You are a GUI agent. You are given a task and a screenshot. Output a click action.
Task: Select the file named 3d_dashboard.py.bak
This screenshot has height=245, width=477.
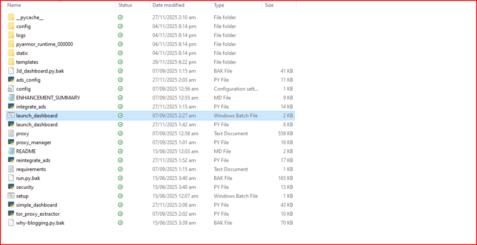[x=40, y=71]
